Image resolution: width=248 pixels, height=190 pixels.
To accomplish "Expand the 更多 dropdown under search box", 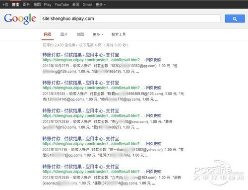I will tap(98, 34).
